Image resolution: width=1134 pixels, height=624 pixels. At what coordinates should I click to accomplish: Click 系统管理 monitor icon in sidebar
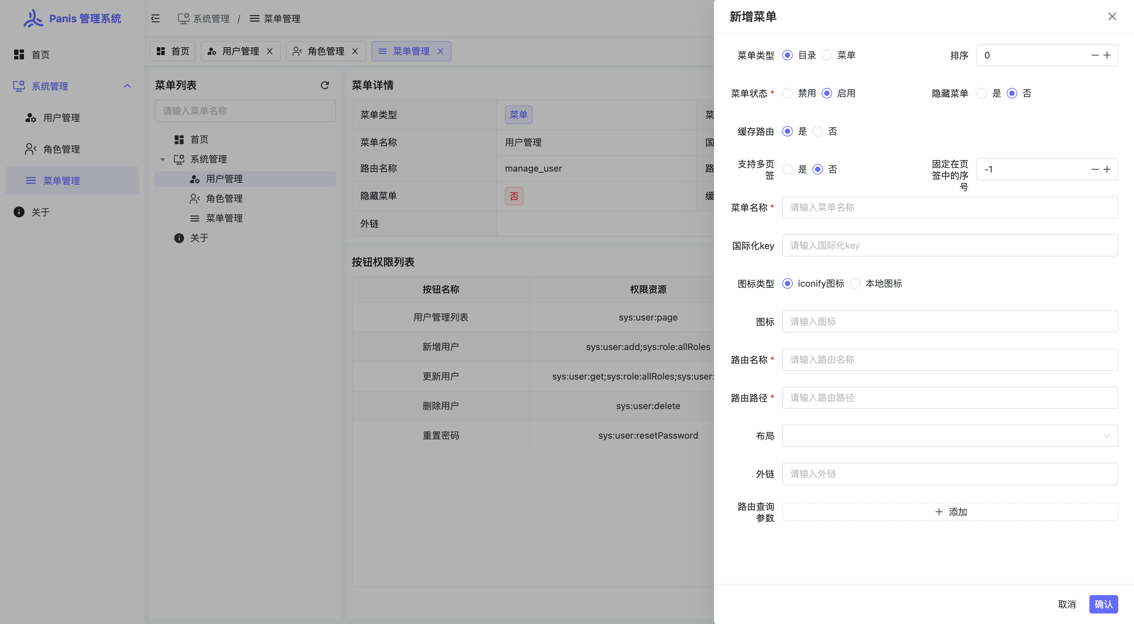19,86
